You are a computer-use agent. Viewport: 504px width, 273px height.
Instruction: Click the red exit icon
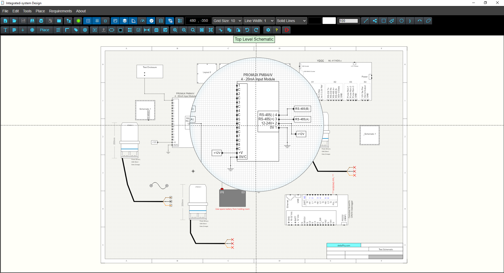(x=287, y=30)
